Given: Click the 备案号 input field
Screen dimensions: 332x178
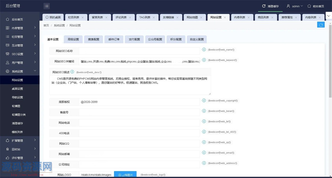Looking at the screenshot, I should (139, 112).
